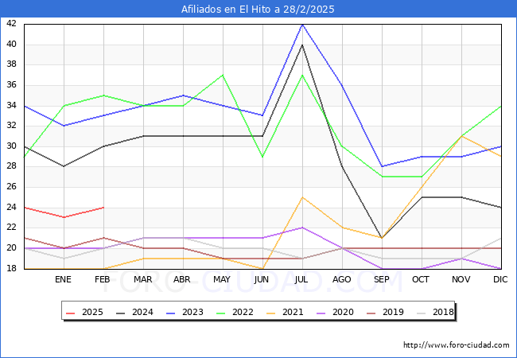This screenshot has height=358, width=517.
Task: Click the dark gray 2024 legend color marker
Action: (121, 313)
